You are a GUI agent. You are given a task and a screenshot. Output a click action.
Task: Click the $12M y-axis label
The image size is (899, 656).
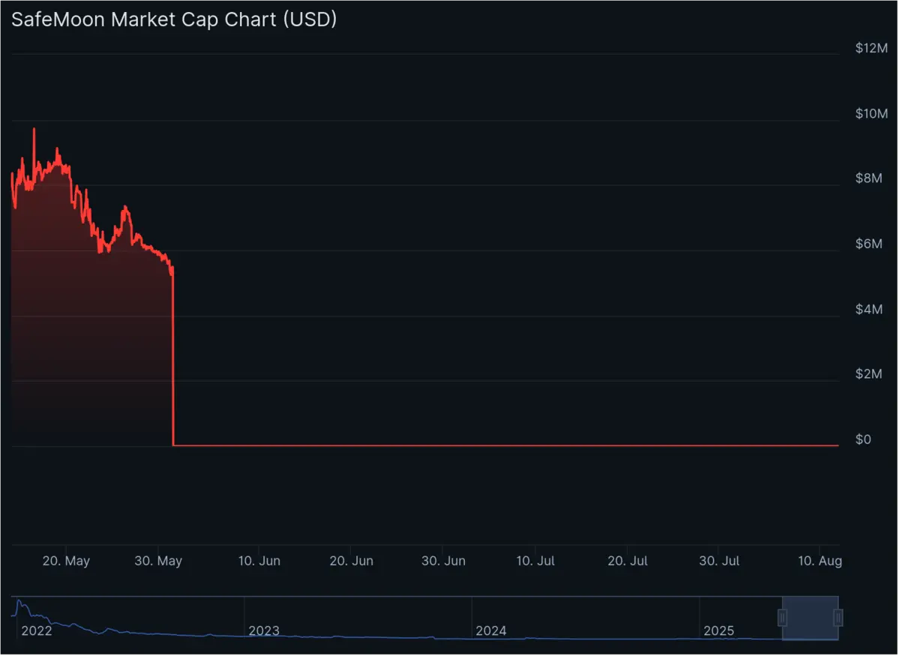pos(871,49)
